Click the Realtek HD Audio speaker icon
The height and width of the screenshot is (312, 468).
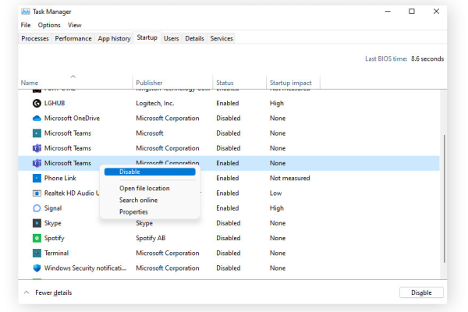coord(37,193)
